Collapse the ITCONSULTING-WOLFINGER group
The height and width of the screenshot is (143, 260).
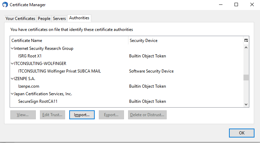[12, 64]
